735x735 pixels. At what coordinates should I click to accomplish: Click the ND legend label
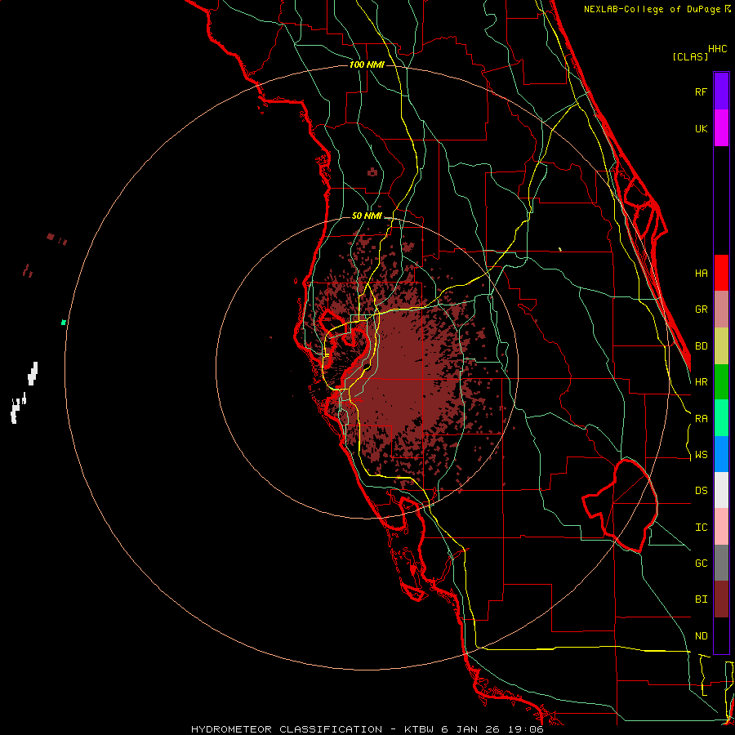coord(701,636)
